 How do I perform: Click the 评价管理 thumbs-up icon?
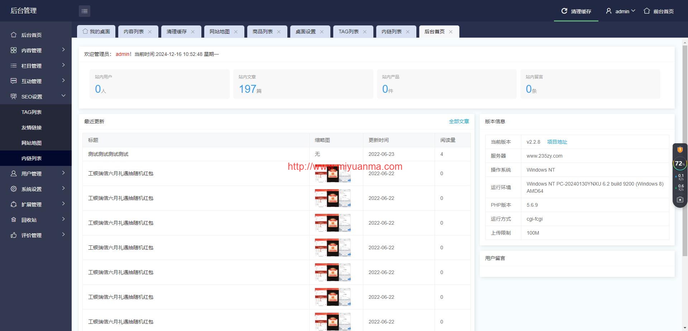click(x=14, y=235)
